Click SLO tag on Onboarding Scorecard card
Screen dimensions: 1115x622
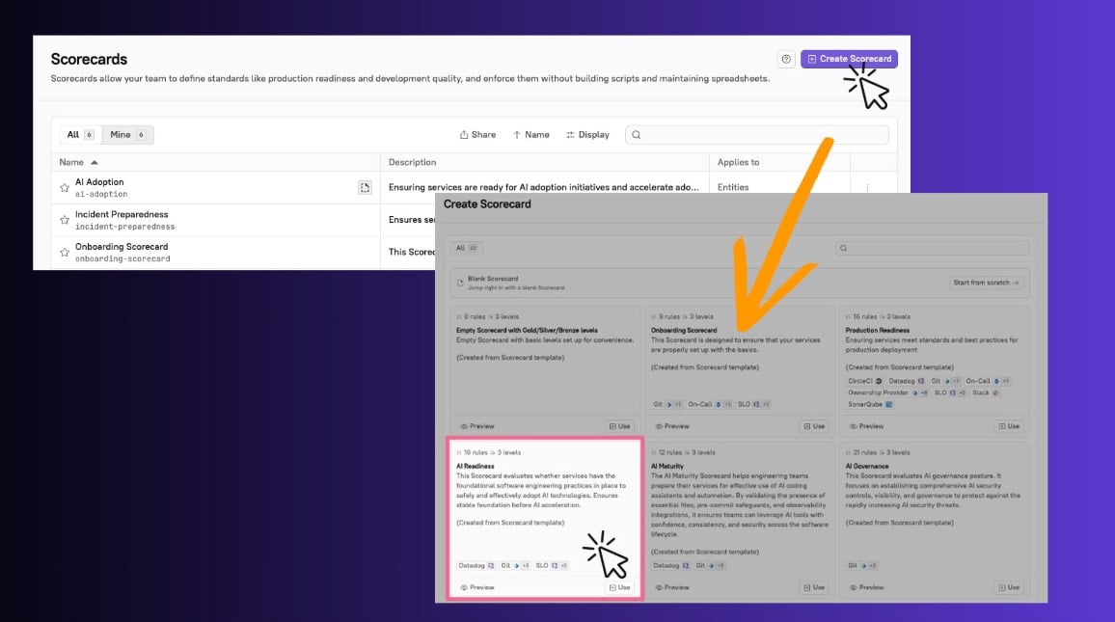[x=753, y=404]
